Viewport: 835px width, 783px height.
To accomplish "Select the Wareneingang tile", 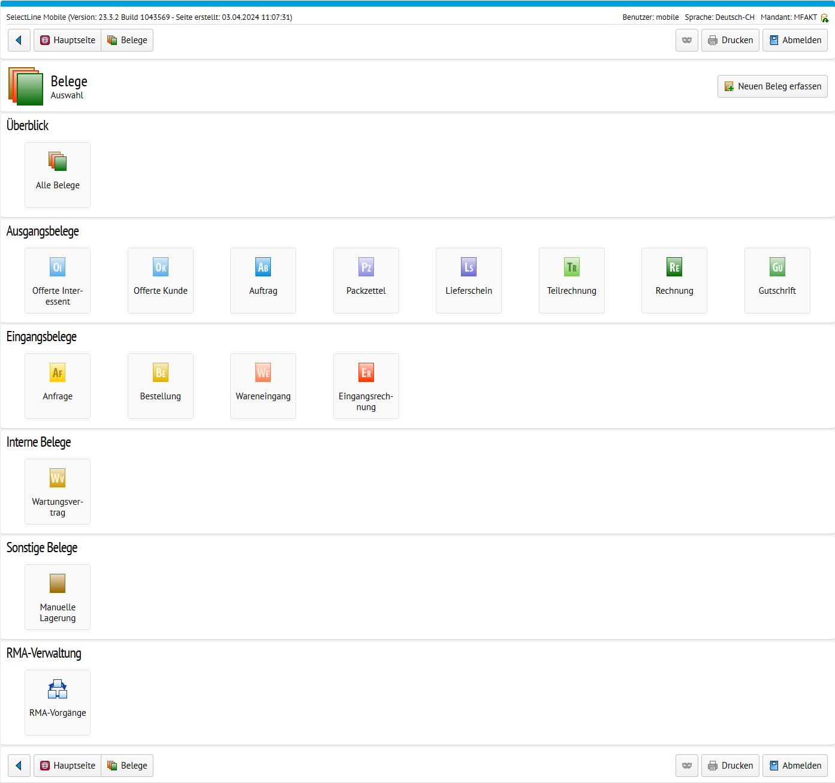I will click(x=263, y=386).
